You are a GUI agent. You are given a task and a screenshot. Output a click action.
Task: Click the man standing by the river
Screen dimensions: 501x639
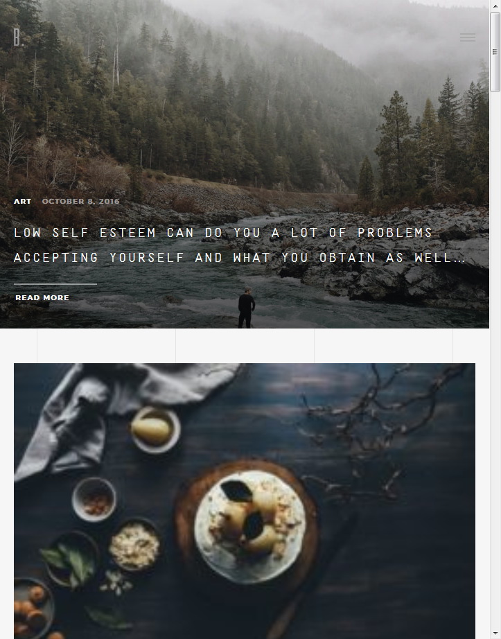(247, 308)
